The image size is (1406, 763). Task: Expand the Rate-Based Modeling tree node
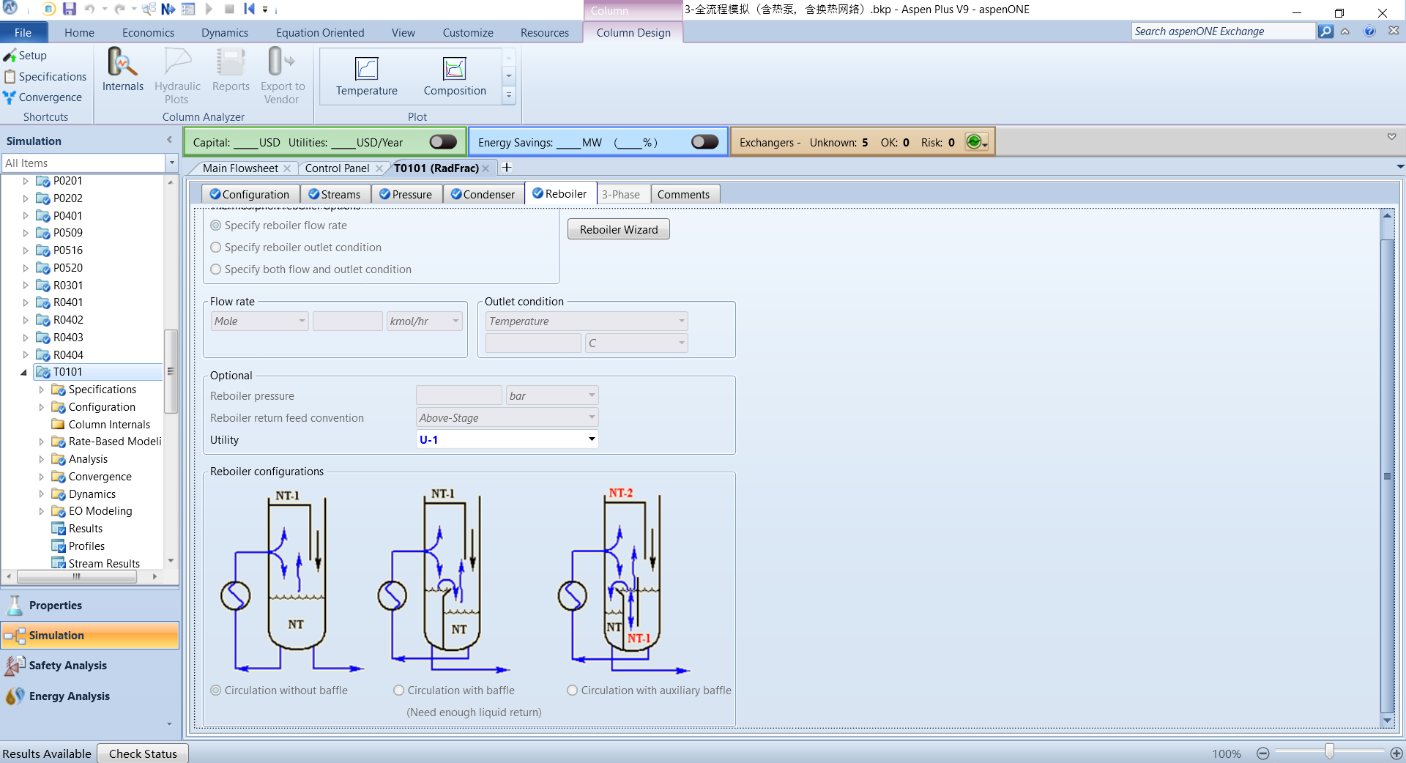(41, 442)
